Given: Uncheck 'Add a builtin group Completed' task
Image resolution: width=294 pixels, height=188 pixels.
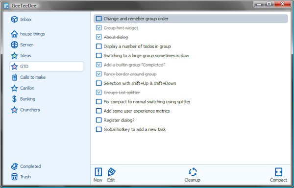Looking at the screenshot, I should tap(98, 65).
